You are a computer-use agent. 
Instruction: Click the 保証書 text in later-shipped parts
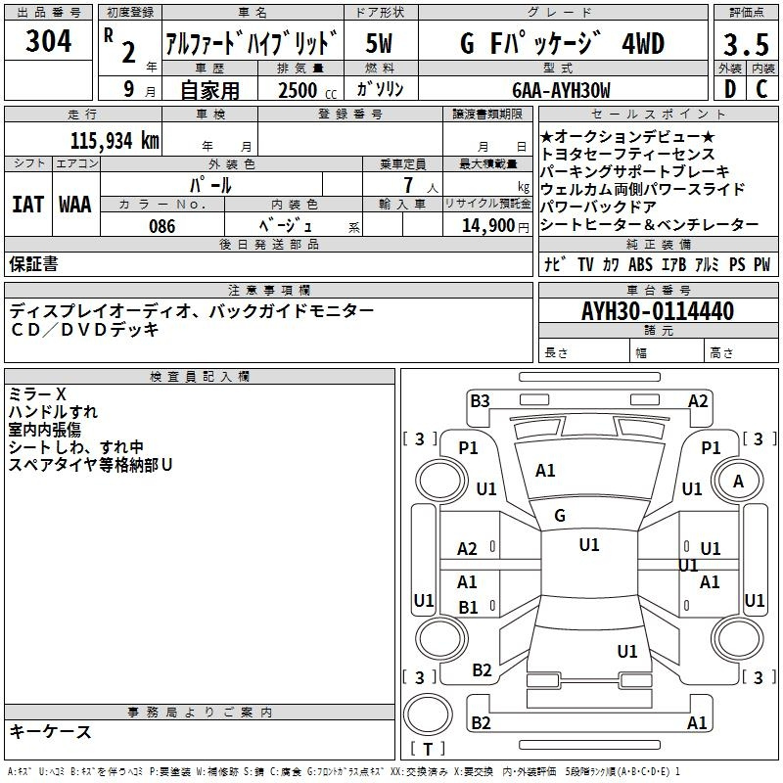(33, 263)
